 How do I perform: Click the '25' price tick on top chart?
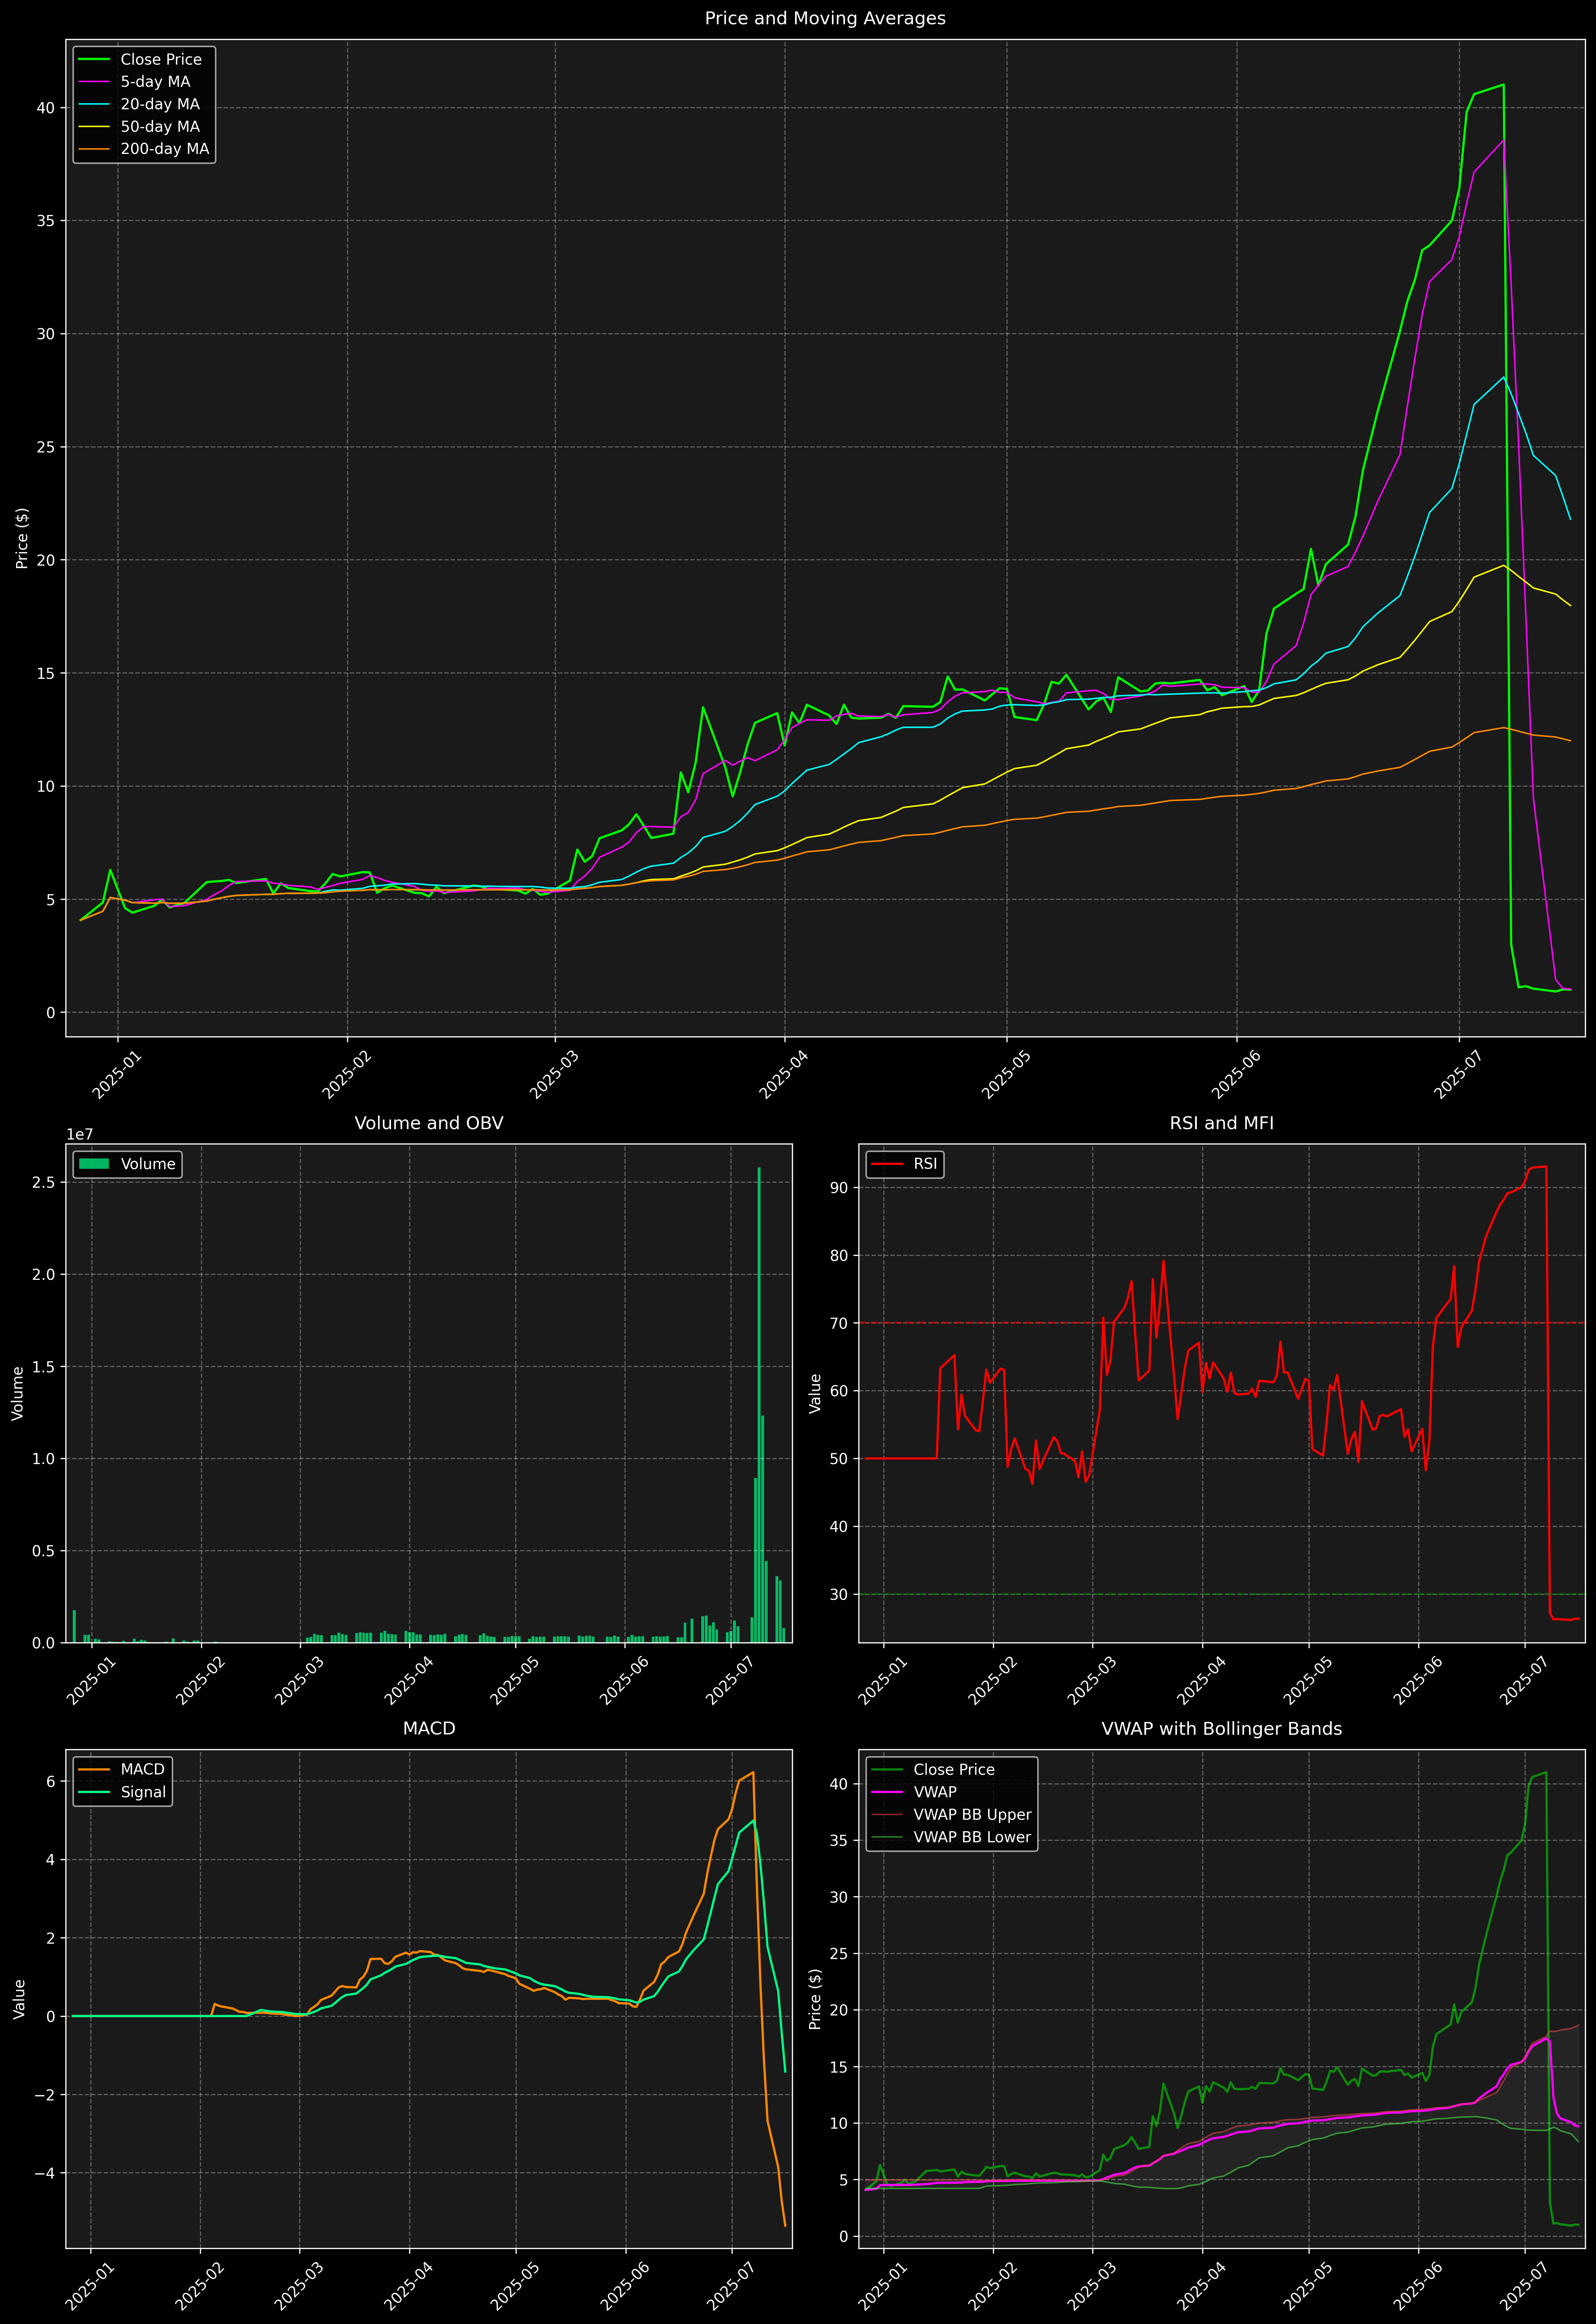46,447
